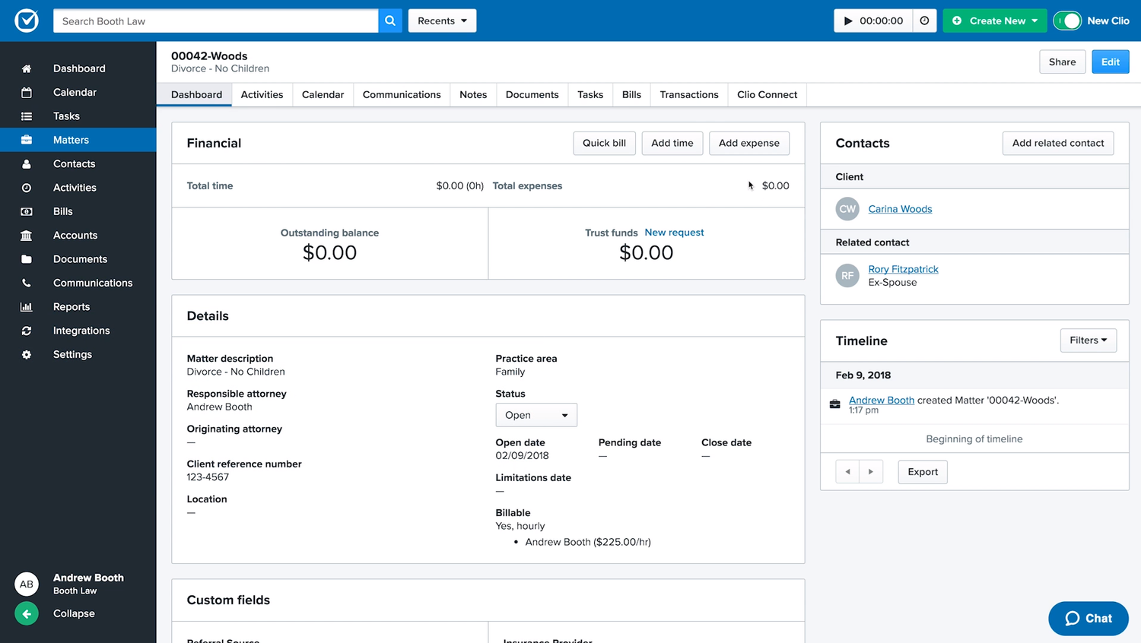The width and height of the screenshot is (1141, 643).
Task: Open the Transactions tab
Action: pyautogui.click(x=688, y=95)
